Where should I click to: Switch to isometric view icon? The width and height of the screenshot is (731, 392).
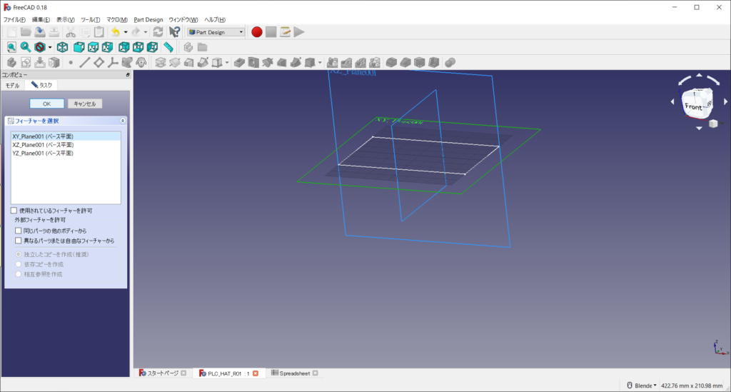[63, 47]
